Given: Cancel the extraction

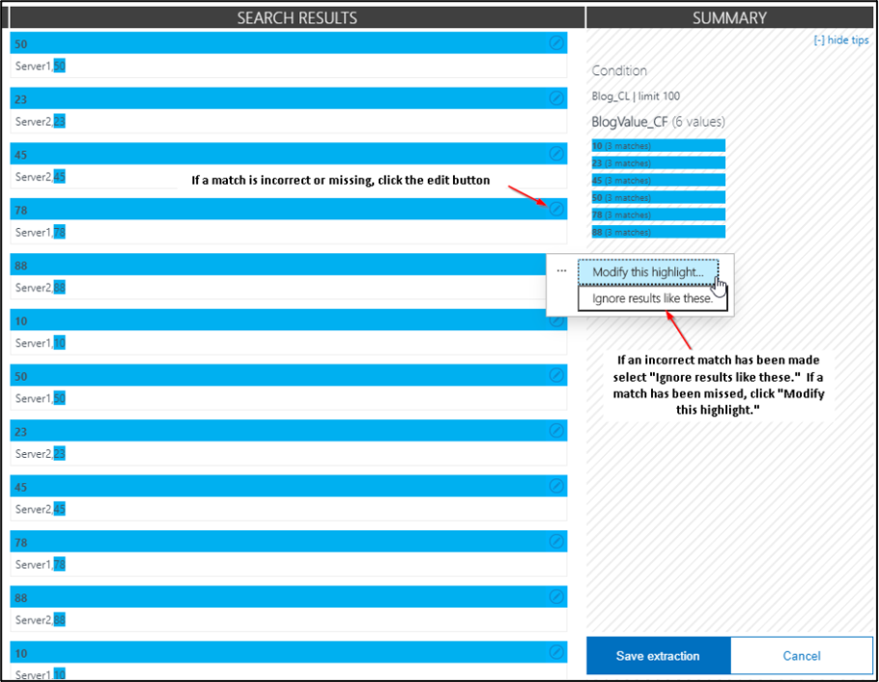Looking at the screenshot, I should pos(802,656).
